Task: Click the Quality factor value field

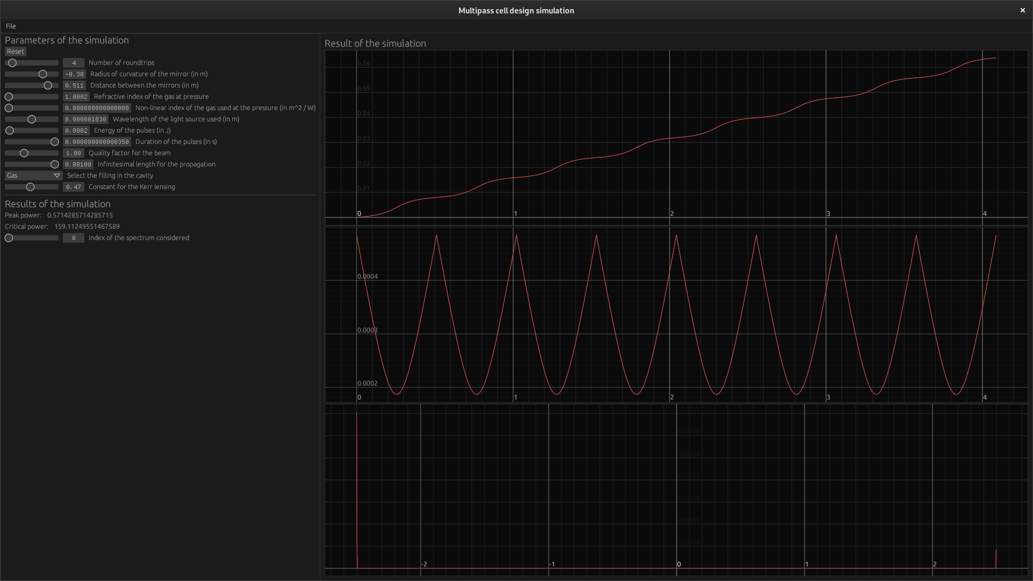Action: point(74,153)
